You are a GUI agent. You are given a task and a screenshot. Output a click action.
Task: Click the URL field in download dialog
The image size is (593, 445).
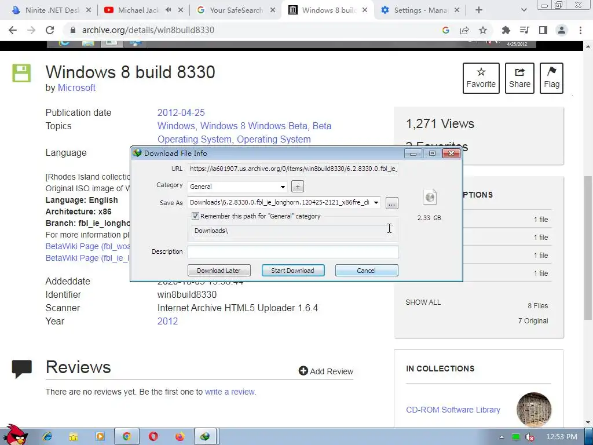pyautogui.click(x=292, y=169)
